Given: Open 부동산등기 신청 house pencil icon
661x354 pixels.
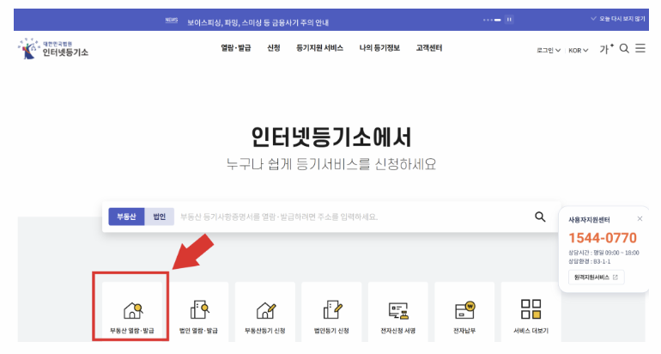Looking at the screenshot, I should point(265,310).
